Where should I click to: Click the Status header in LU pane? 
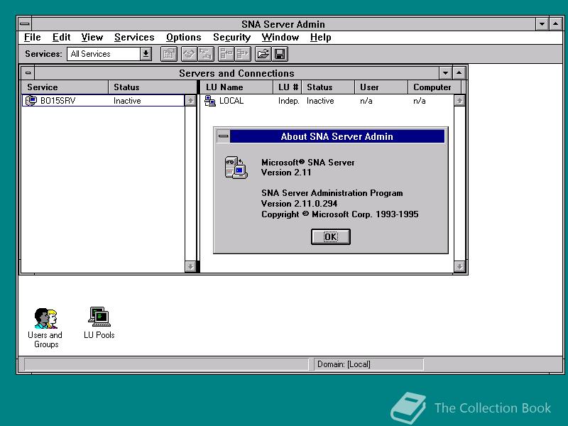tap(328, 87)
